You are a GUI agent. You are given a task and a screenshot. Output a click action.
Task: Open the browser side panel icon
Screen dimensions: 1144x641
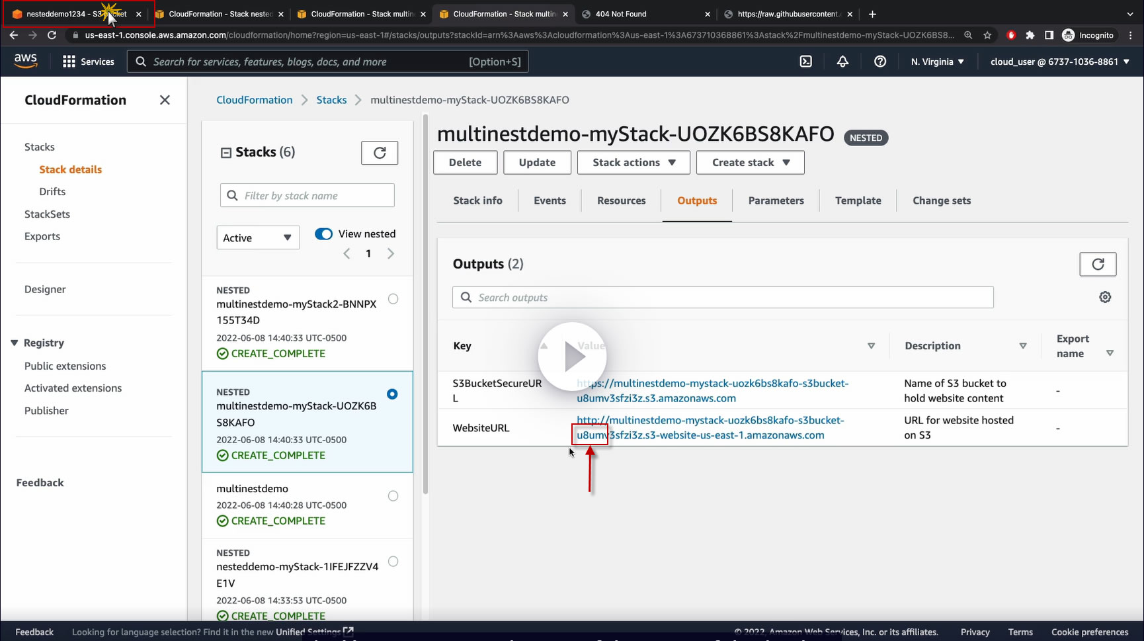[x=1049, y=35]
